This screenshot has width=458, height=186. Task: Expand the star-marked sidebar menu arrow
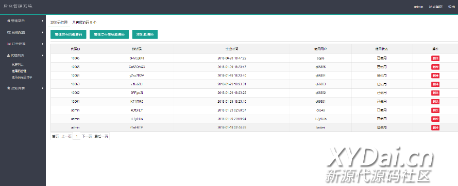43,88
